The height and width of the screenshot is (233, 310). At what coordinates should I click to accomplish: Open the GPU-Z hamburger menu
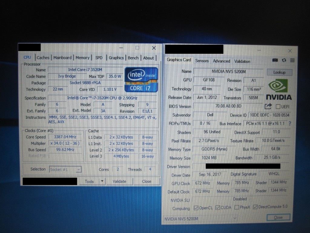(x=292, y=60)
